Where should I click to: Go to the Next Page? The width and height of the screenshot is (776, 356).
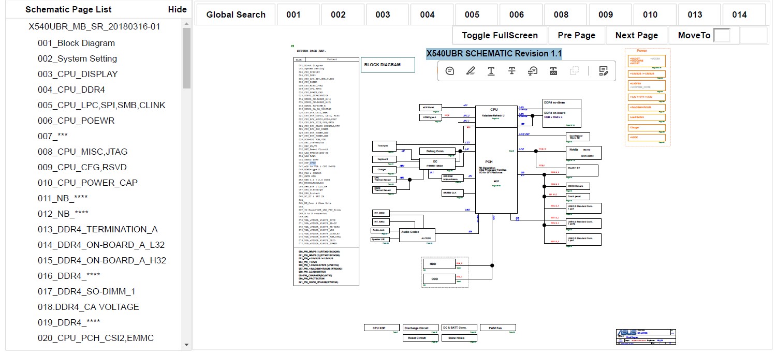(x=636, y=35)
